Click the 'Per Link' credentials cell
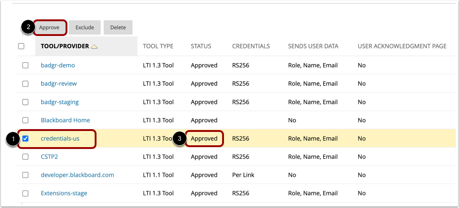The image size is (459, 208). click(243, 175)
